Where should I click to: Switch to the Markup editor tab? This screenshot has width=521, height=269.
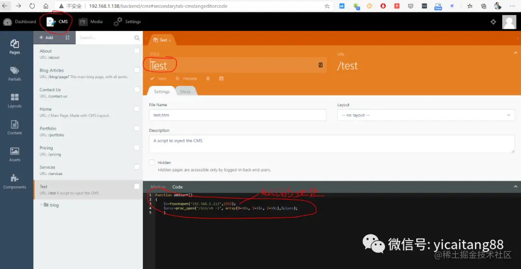(x=158, y=187)
